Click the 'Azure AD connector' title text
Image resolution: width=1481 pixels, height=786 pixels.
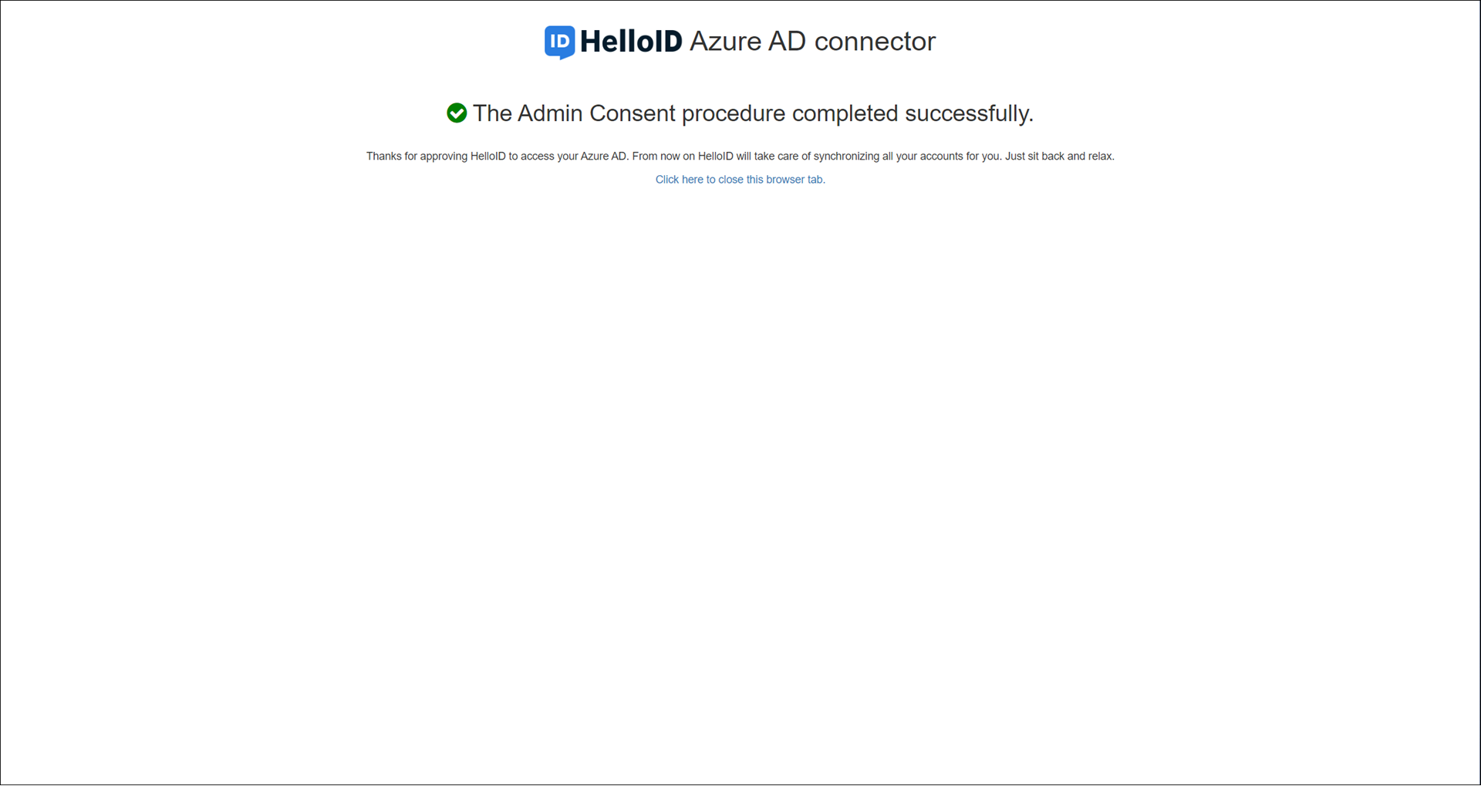tap(812, 42)
